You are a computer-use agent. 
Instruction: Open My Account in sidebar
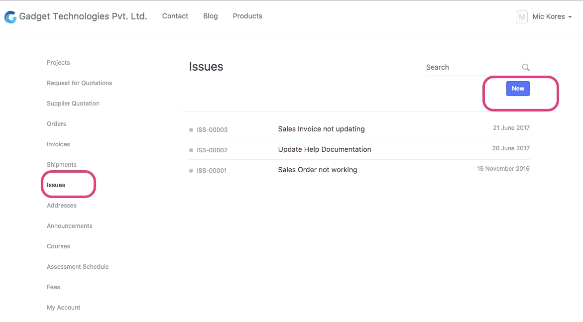click(63, 308)
